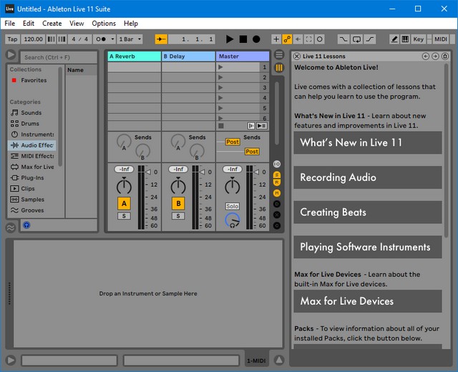Click the Stop All Clips button

220,126
